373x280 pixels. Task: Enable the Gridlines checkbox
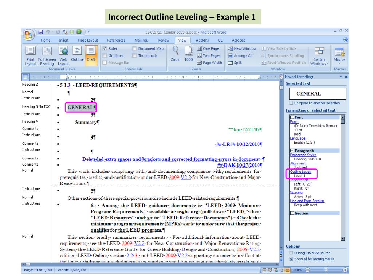coord(105,56)
